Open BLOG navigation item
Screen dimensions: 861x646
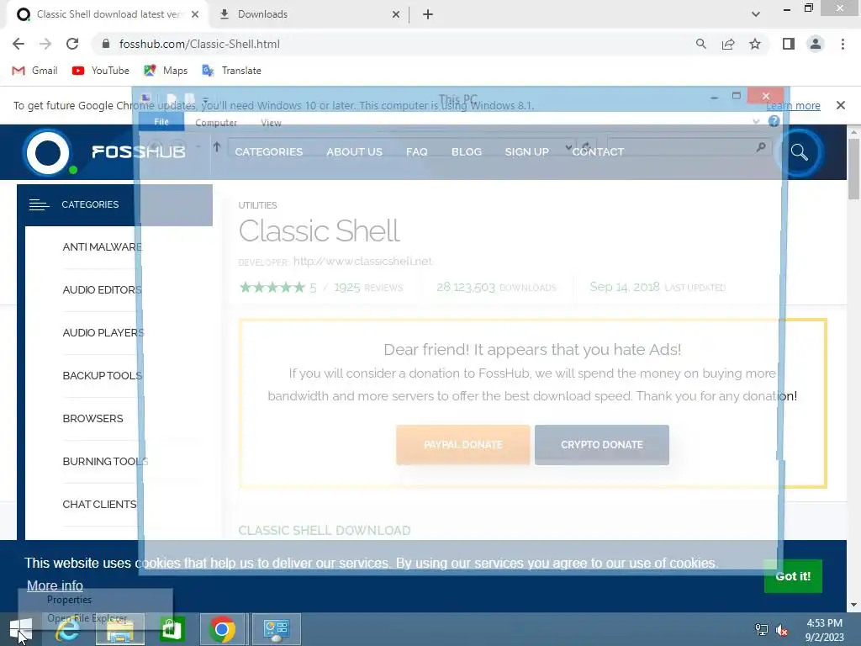466,151
